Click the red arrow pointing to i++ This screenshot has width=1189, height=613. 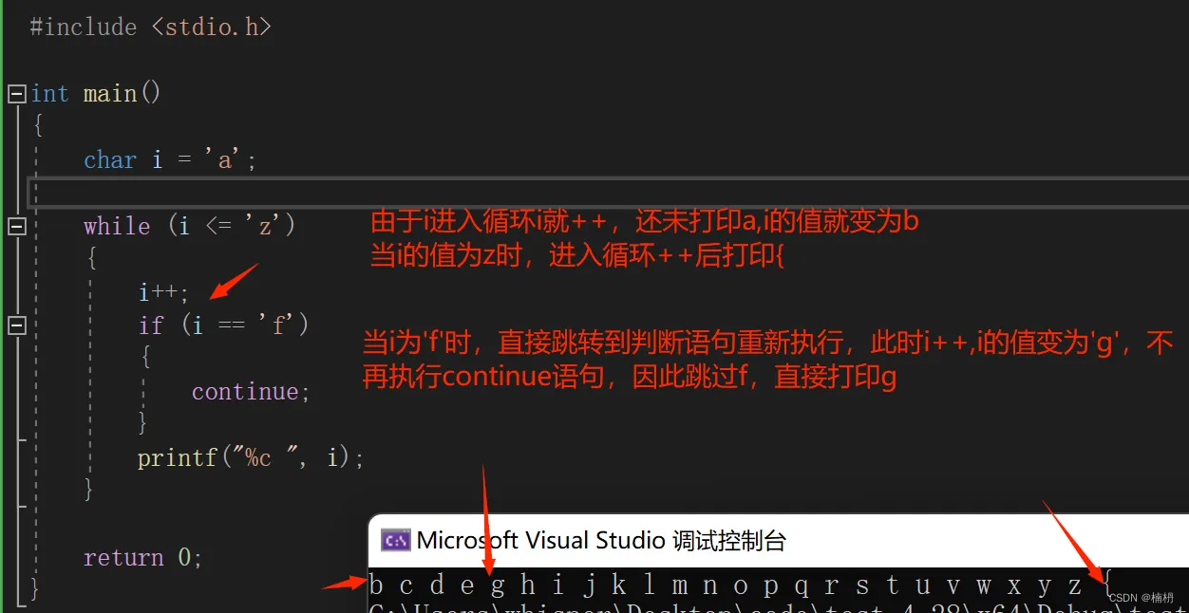tap(233, 280)
